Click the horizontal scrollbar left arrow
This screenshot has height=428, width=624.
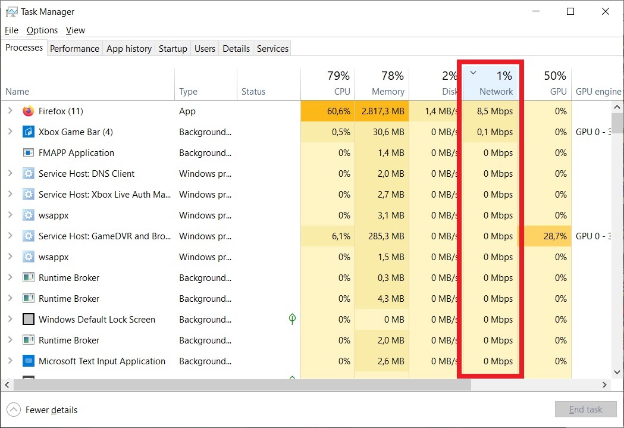(7, 385)
